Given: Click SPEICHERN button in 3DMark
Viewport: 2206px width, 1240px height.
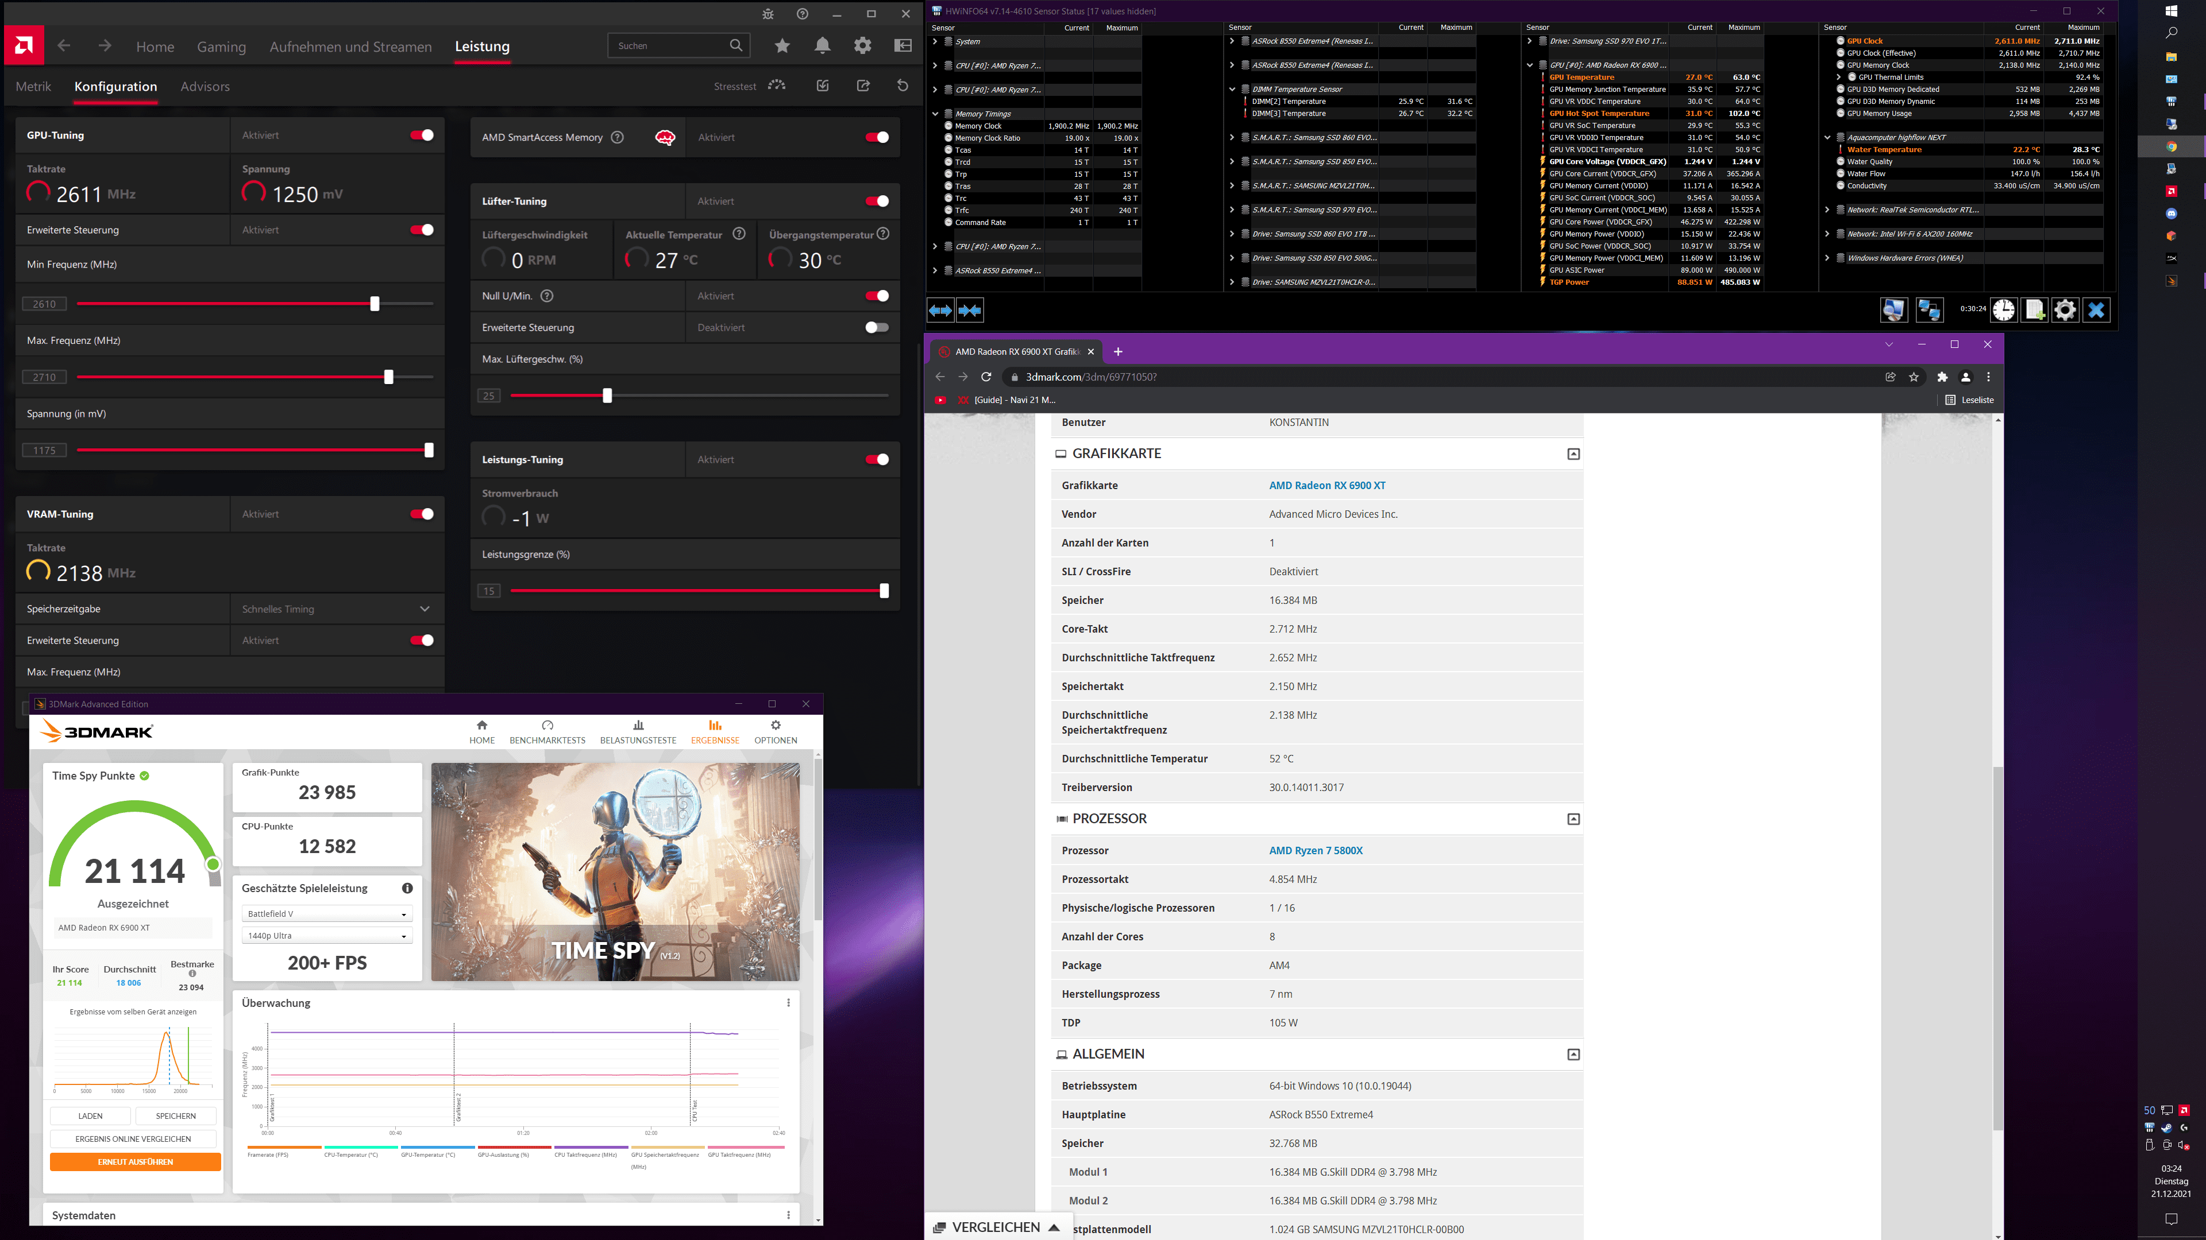Looking at the screenshot, I should coord(176,1116).
